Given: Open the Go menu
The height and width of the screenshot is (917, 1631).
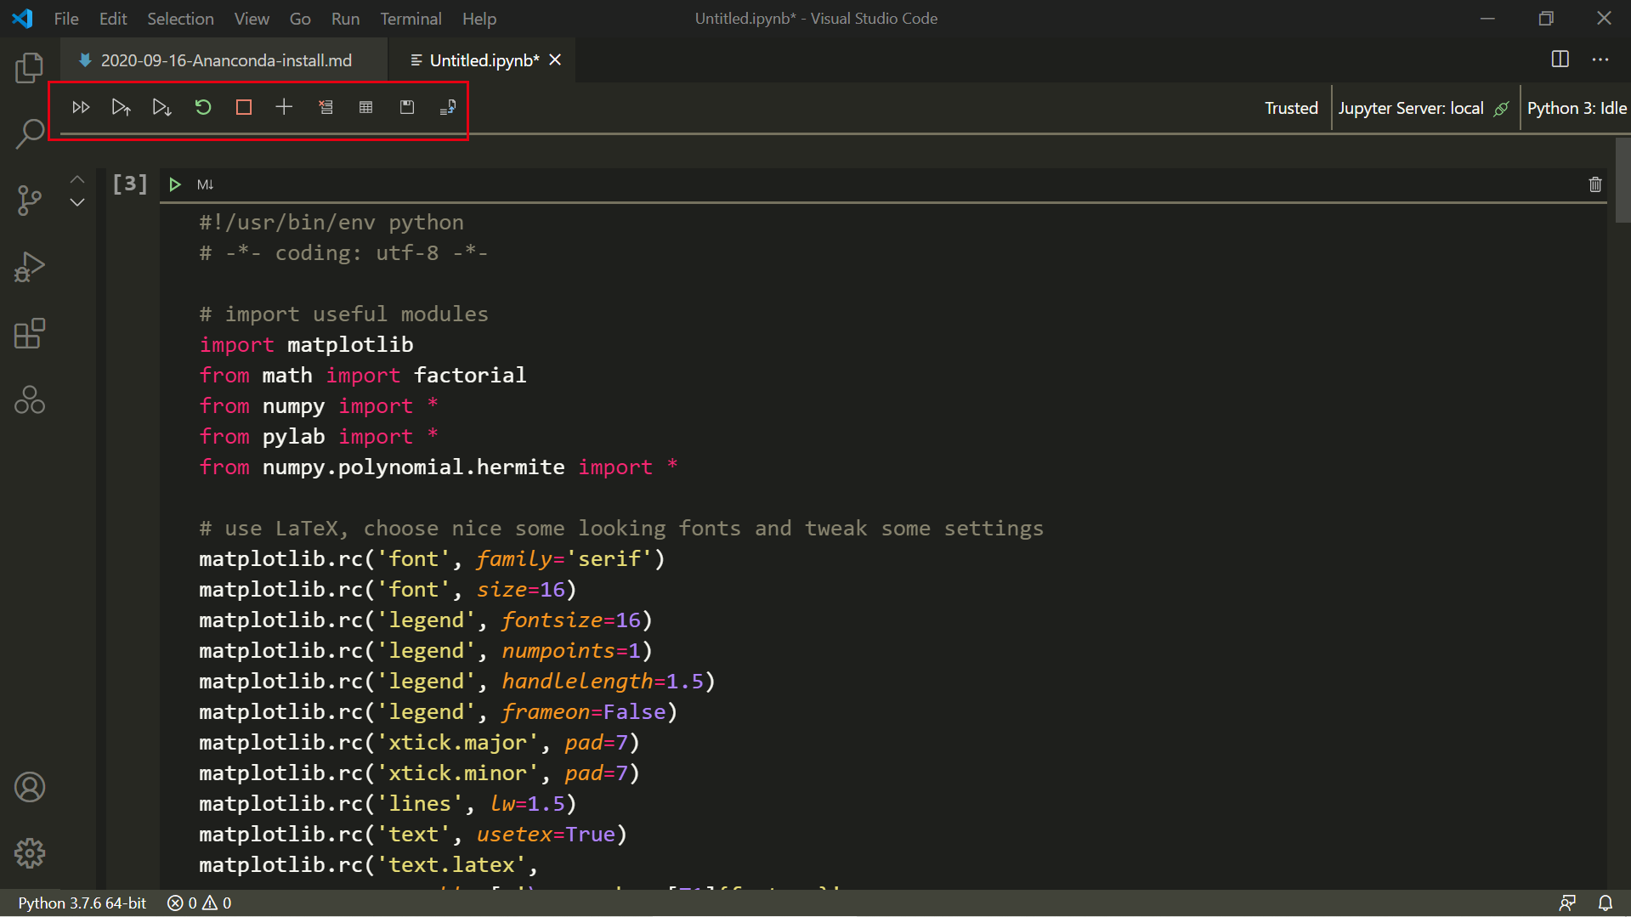Looking at the screenshot, I should [x=300, y=19].
